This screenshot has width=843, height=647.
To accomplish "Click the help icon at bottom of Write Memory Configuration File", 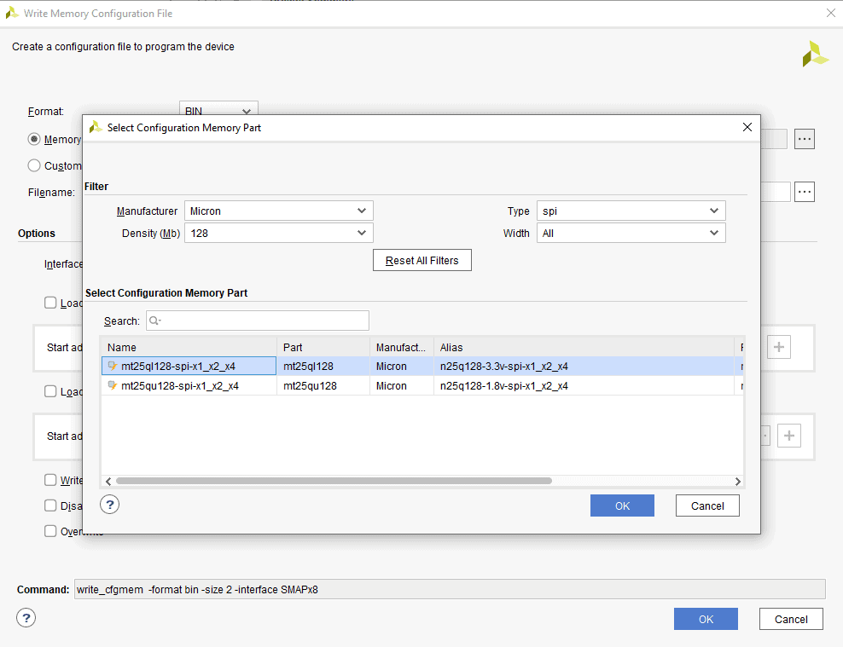I will pos(26,618).
